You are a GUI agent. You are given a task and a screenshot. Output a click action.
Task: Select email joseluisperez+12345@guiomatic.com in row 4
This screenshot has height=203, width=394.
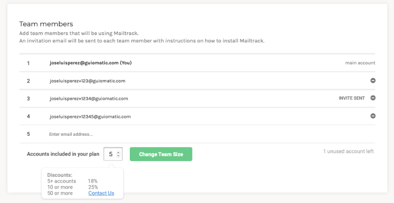click(90, 116)
